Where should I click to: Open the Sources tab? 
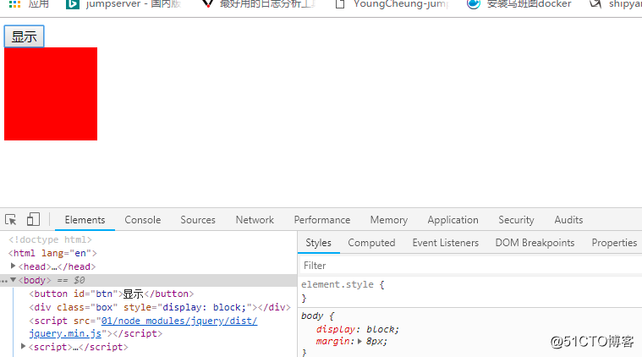(198, 220)
